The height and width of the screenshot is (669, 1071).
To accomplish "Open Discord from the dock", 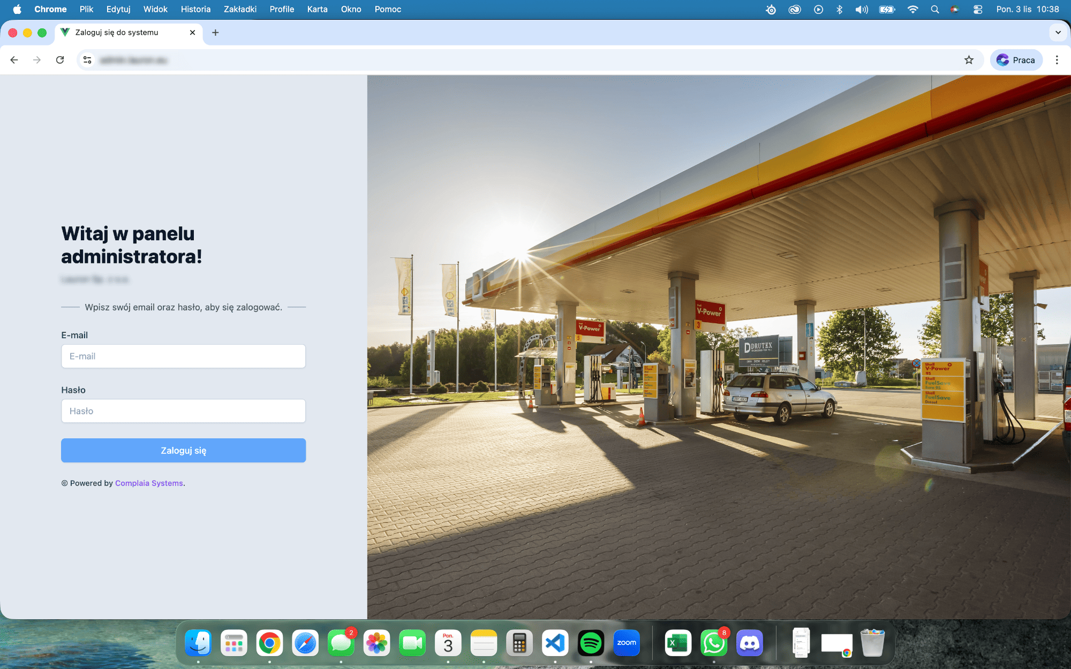I will pos(749,643).
